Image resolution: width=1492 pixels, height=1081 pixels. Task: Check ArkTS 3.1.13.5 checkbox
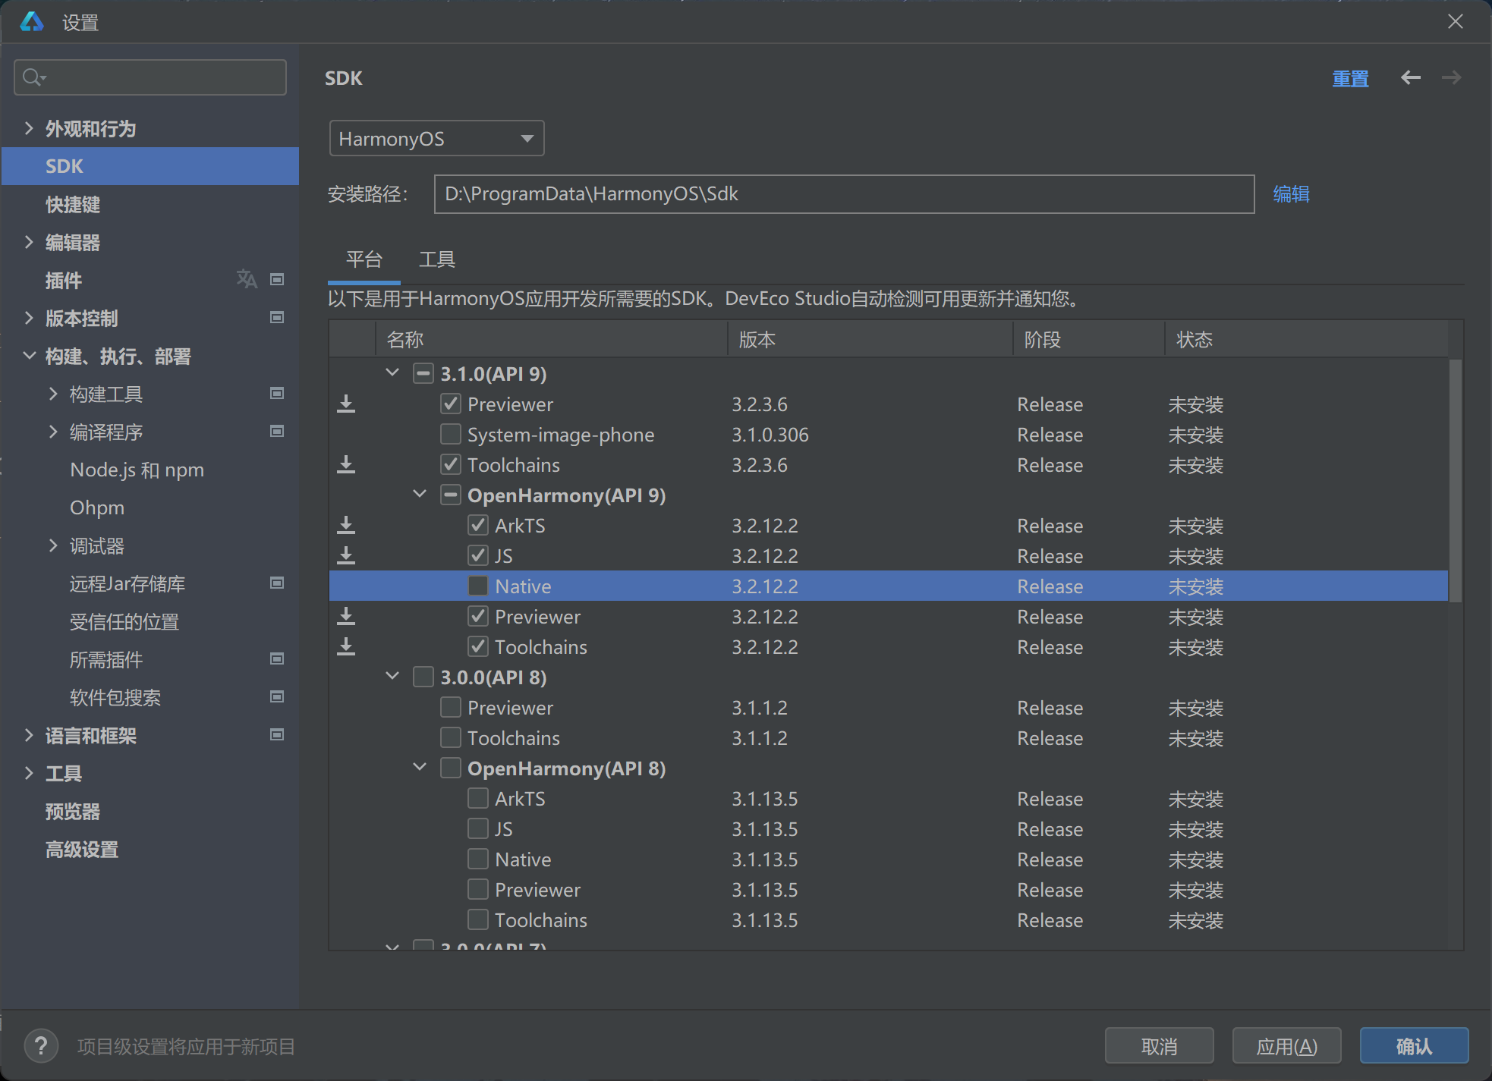pyautogui.click(x=478, y=798)
